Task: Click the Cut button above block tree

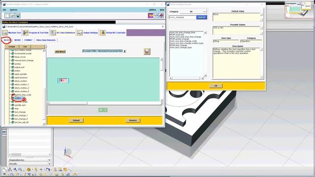Action: (x=25, y=47)
